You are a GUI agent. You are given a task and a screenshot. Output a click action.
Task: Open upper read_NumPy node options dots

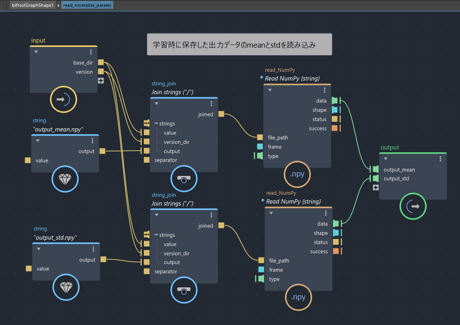(x=325, y=90)
